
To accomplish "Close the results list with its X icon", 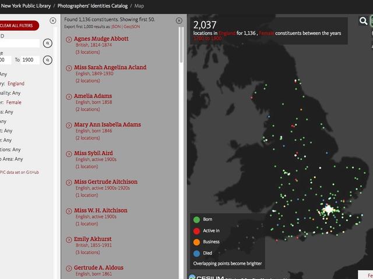I will pyautogui.click(x=179, y=21).
